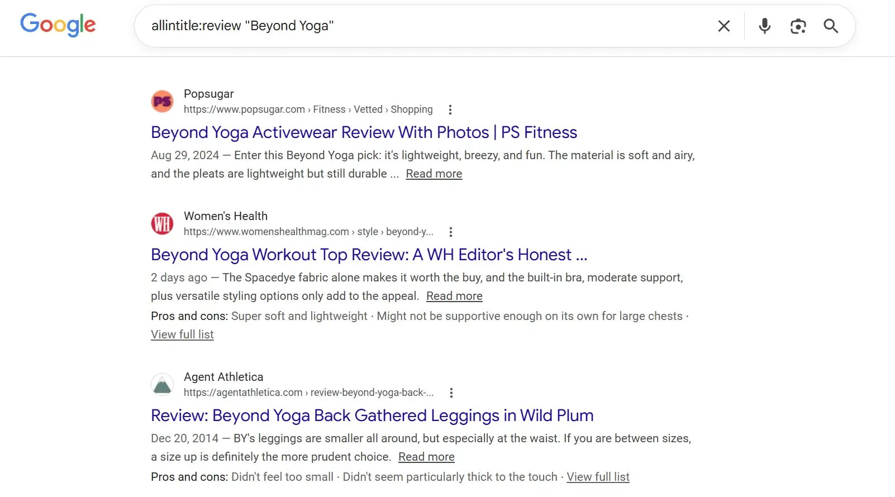Click inside the search input field
895x497 pixels.
click(x=391, y=26)
